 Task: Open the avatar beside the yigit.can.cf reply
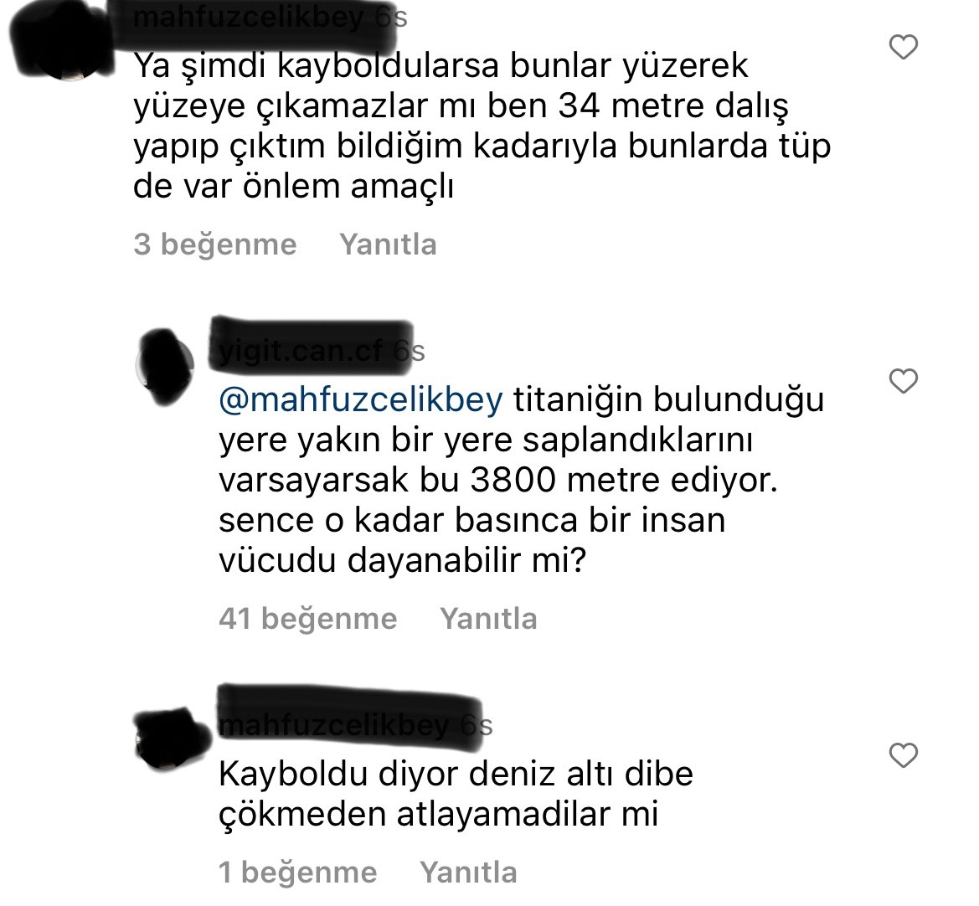(165, 367)
